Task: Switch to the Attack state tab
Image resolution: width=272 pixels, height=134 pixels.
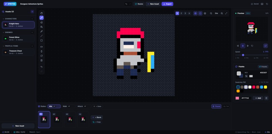Action: 83,106
